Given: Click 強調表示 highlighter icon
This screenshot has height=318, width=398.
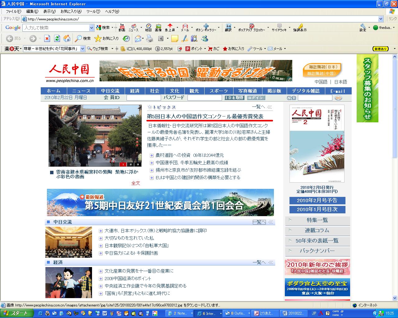Looking at the screenshot, I should 300,28.
